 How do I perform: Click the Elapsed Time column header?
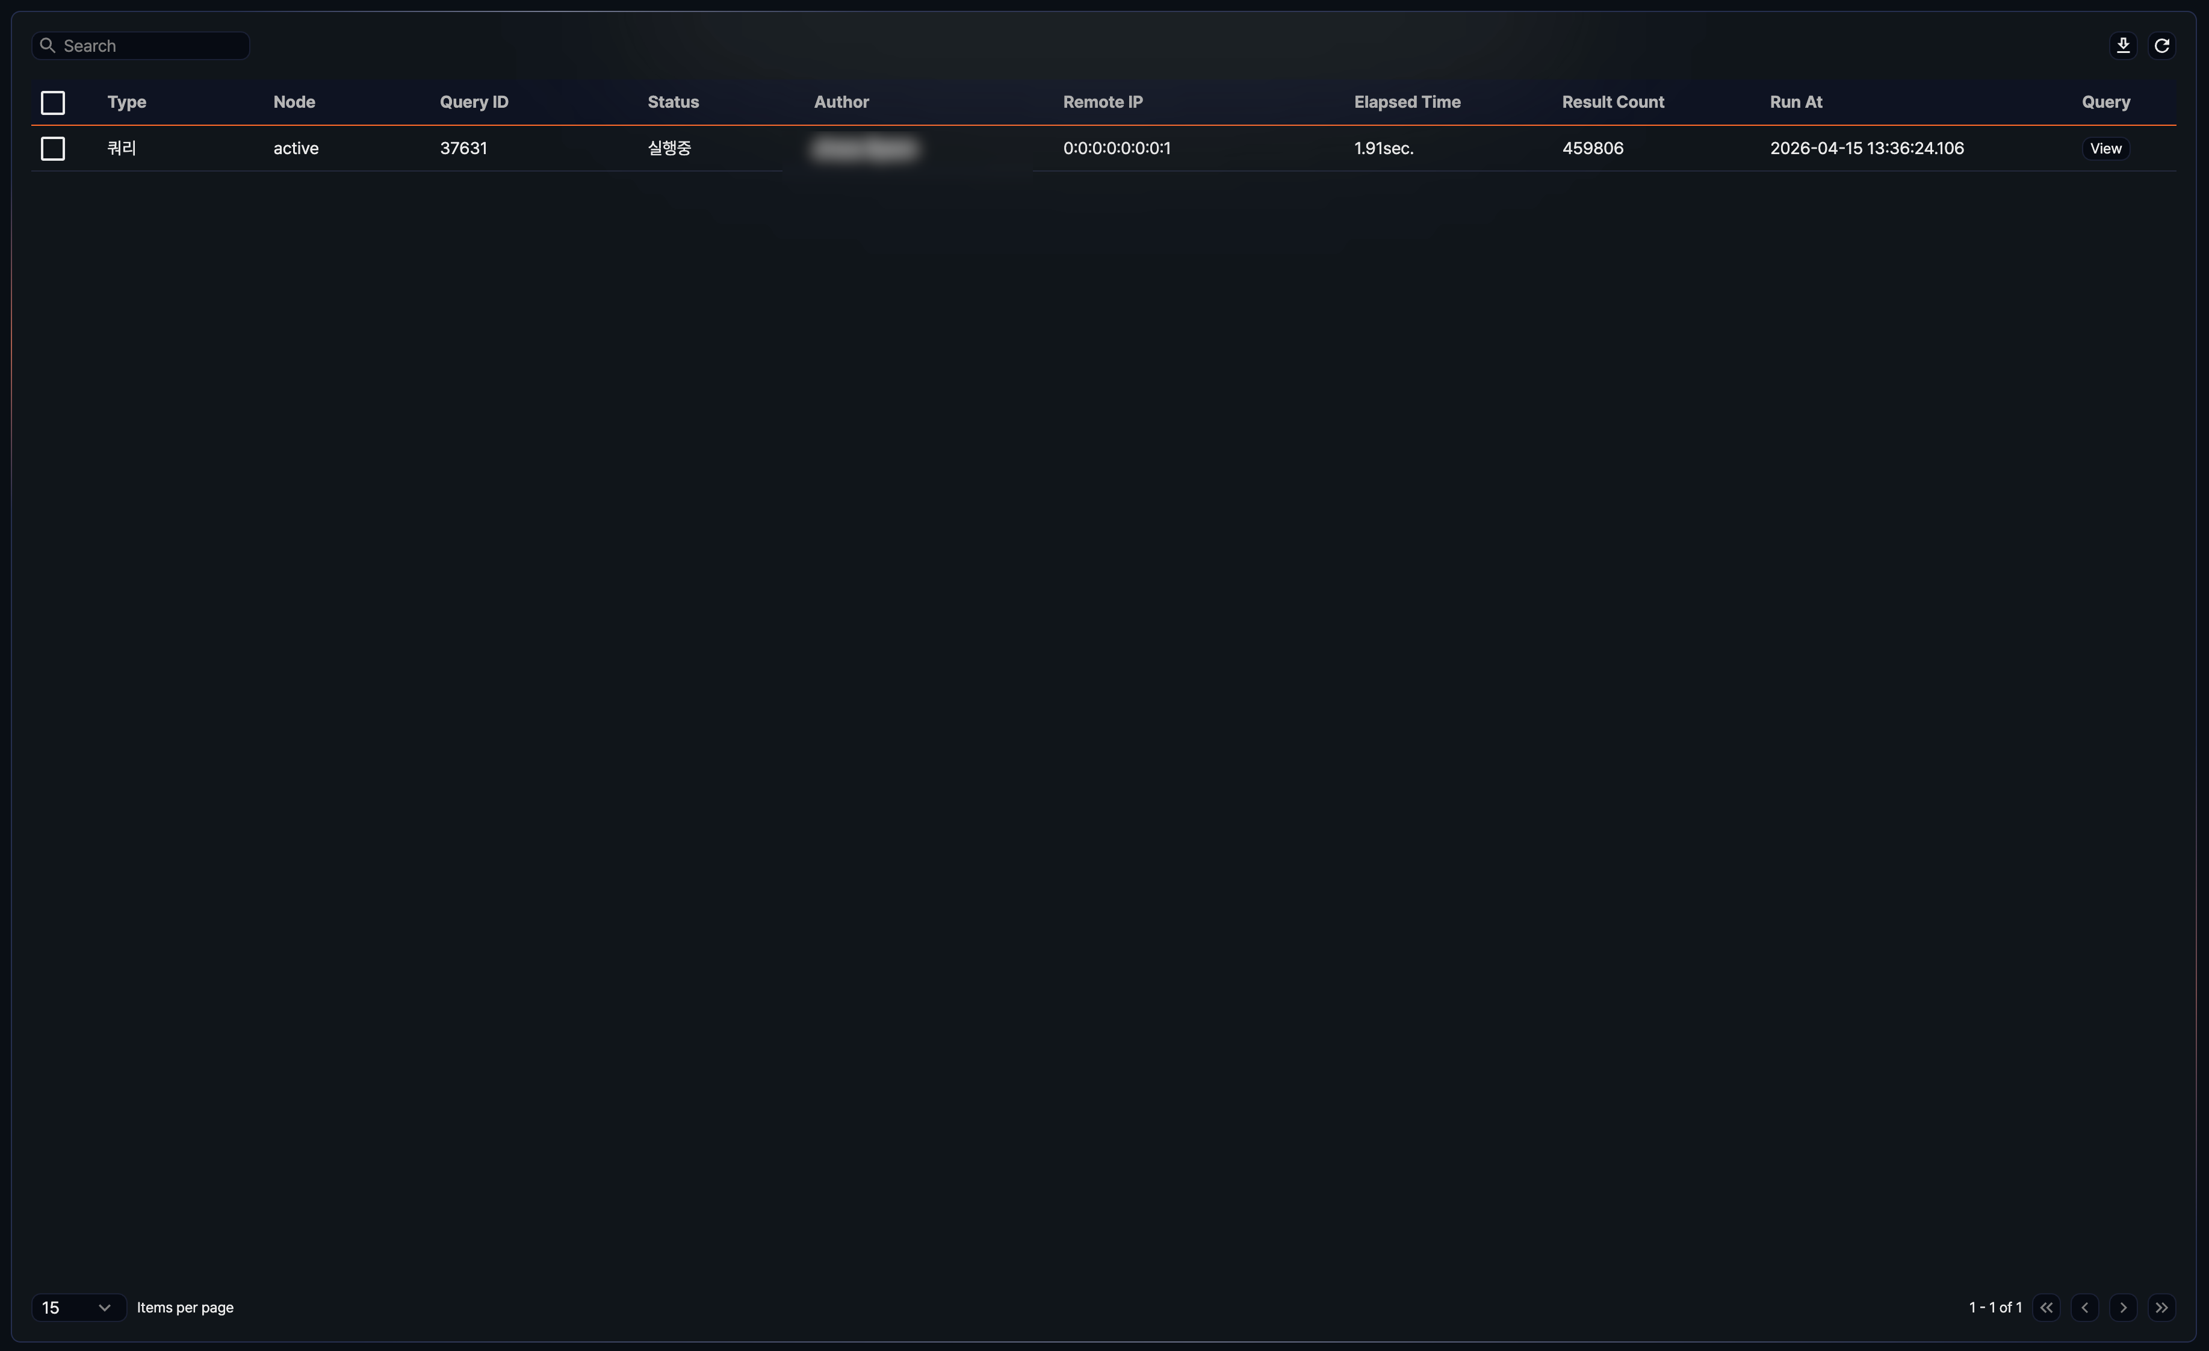pos(1407,101)
